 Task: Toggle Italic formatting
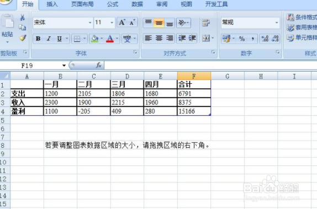point(49,39)
